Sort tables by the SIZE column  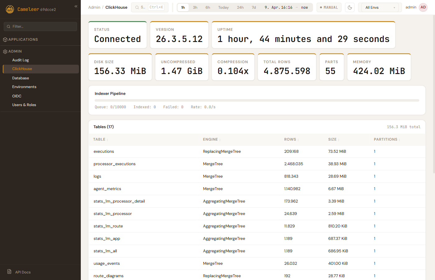(333, 139)
